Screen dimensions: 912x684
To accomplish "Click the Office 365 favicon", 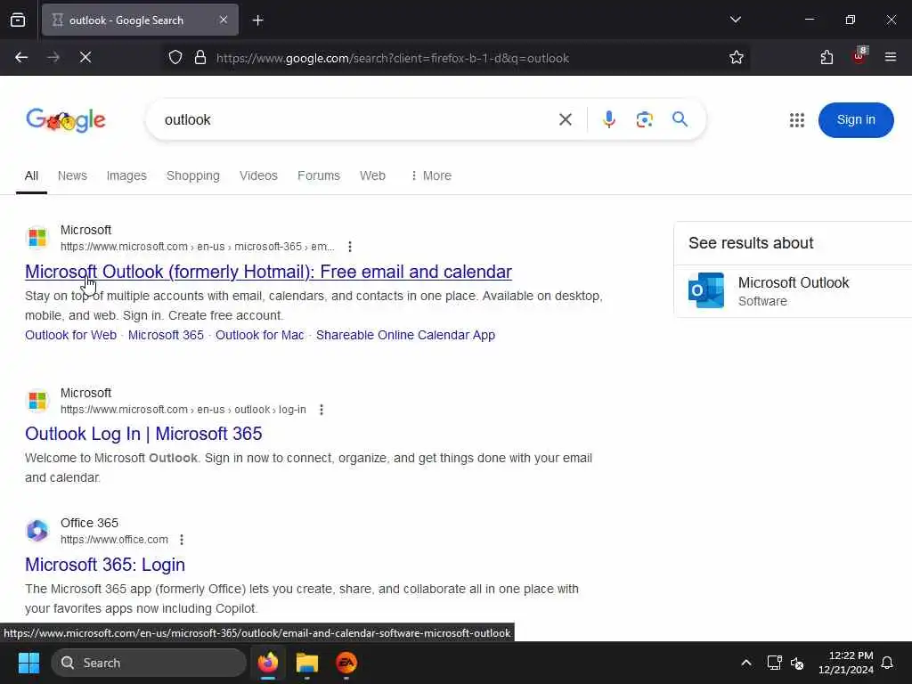I will [x=37, y=531].
